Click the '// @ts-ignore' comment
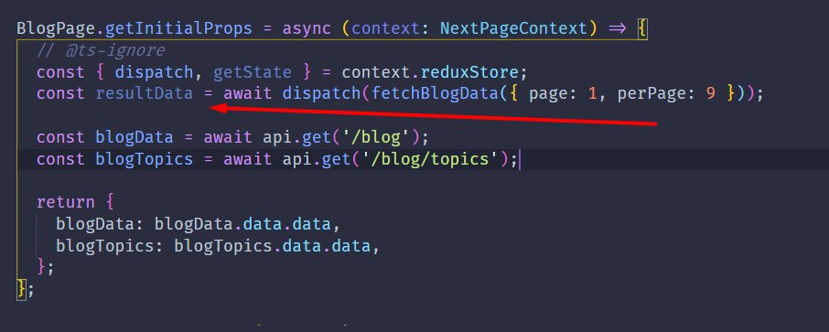Screen dimensions: 829x332 [101, 50]
